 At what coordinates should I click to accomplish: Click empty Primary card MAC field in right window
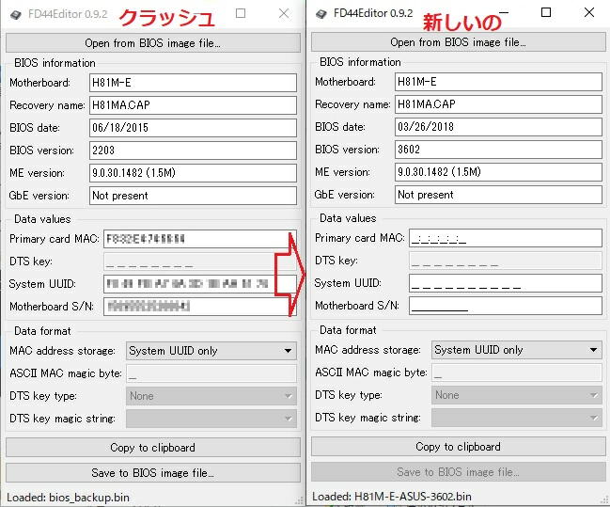[506, 238]
